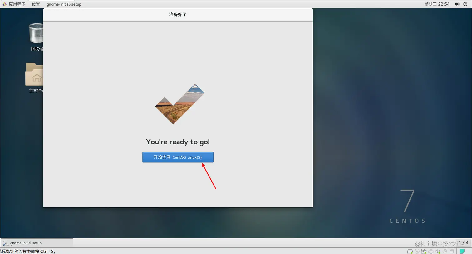This screenshot has height=254, width=472.
Task: Open the 星期三 22:54 clock calendar
Action: point(437,4)
